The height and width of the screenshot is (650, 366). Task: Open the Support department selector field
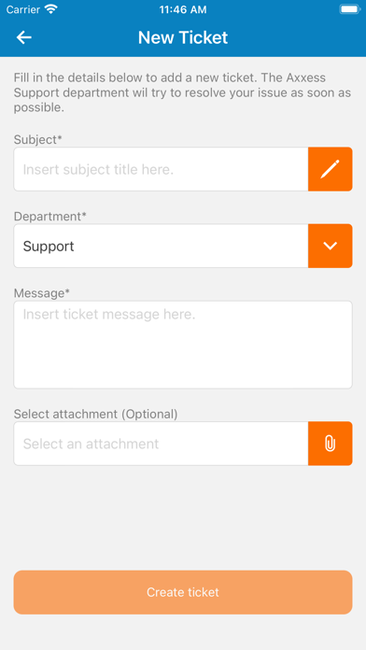(161, 246)
